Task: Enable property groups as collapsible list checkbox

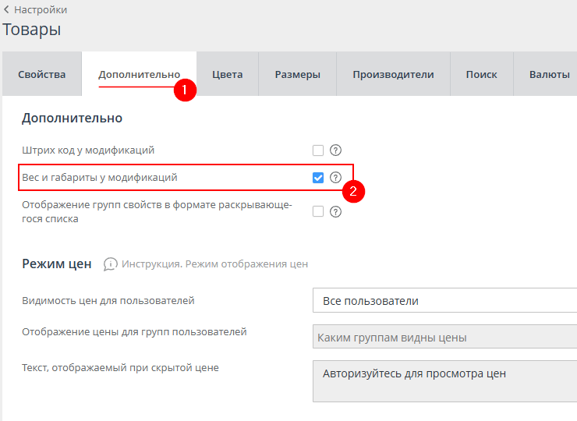Action: click(318, 211)
